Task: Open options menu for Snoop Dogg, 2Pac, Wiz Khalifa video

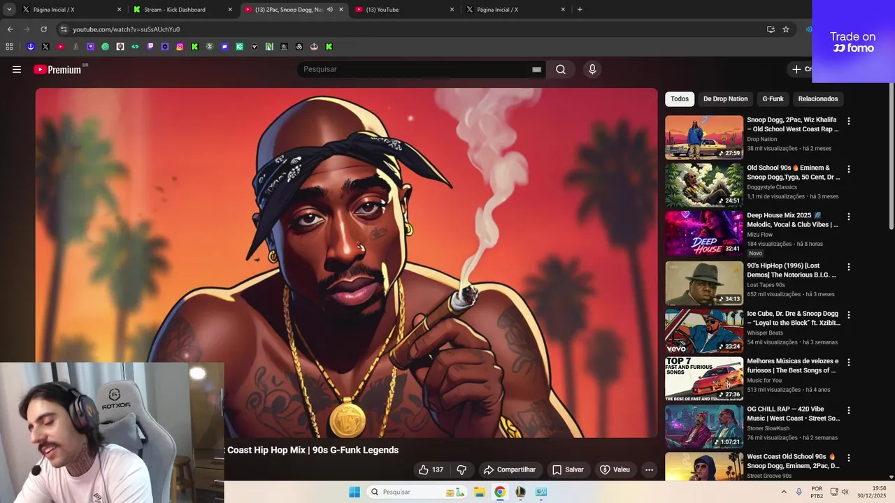Action: [849, 121]
